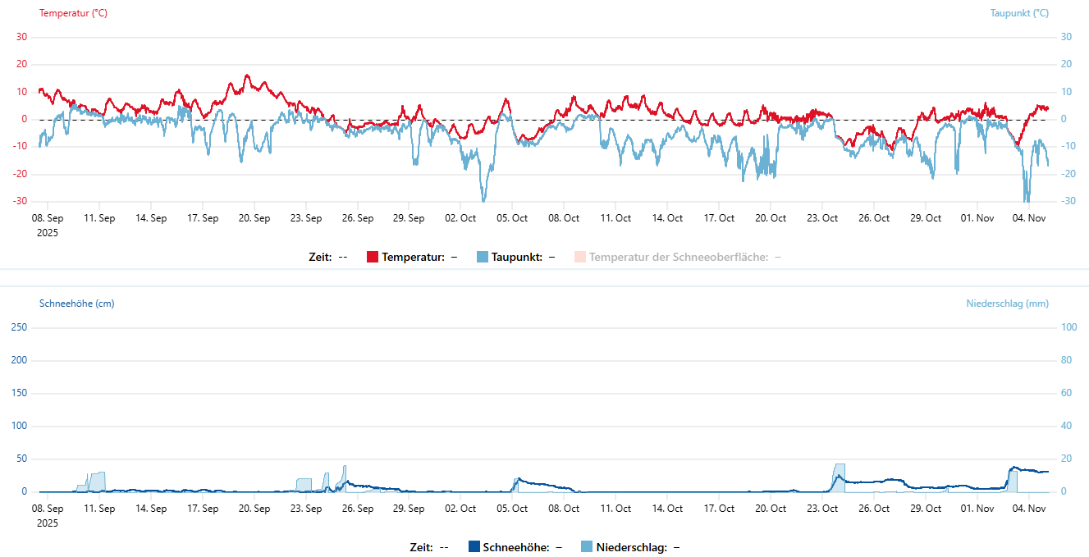Click the Niederschlag (mm) axis title

(x=1007, y=304)
